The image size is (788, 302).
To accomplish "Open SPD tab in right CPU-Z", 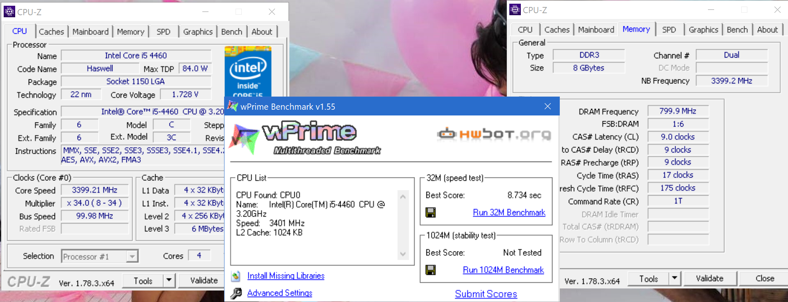I will point(669,30).
